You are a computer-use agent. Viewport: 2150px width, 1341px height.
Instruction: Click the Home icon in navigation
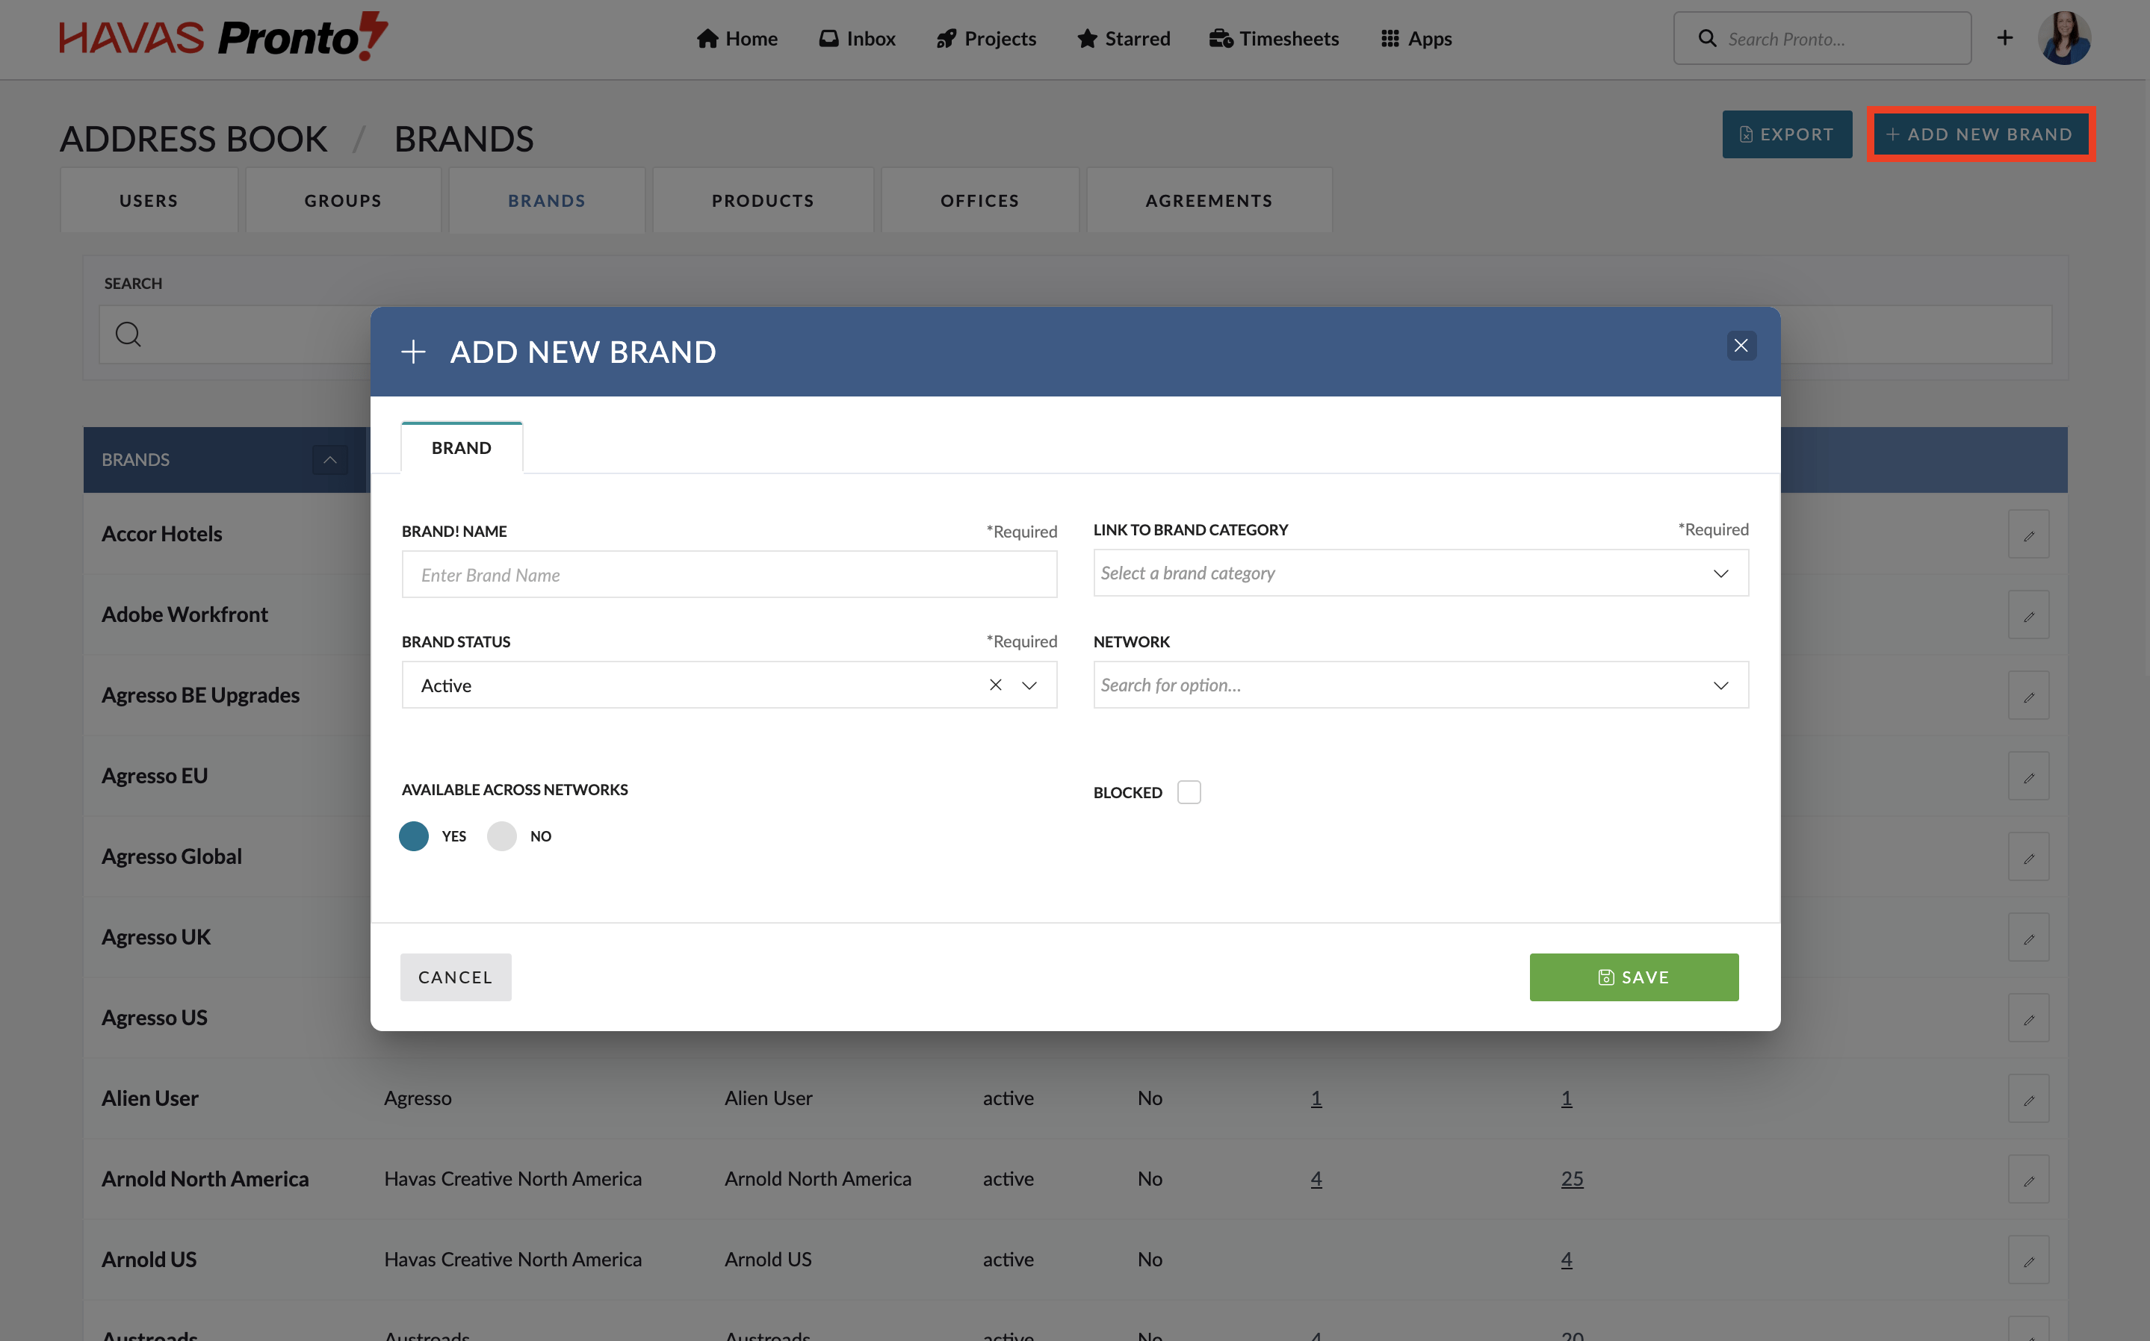707,38
